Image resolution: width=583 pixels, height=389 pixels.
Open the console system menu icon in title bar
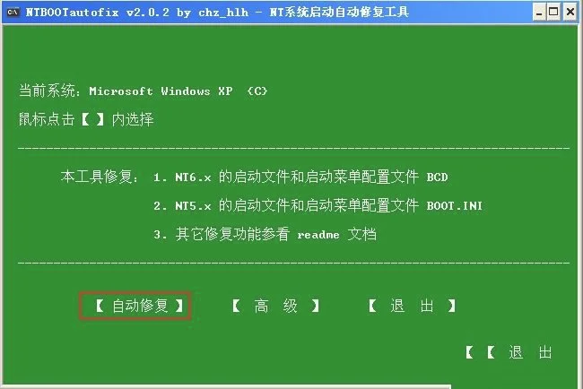point(13,13)
